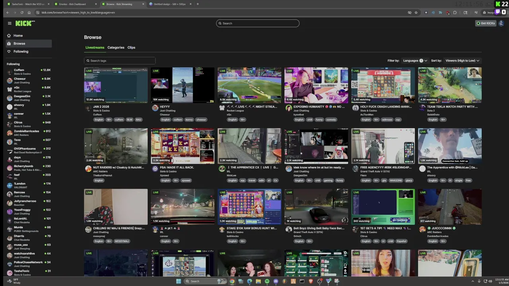Click the 'Español' tag under 1ST GETS A TIP
This screenshot has height=286, width=509.
pos(401,241)
